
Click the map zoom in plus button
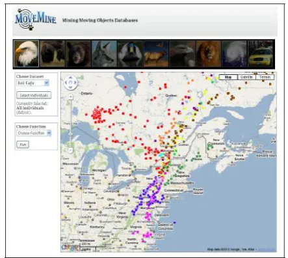[x=71, y=97]
